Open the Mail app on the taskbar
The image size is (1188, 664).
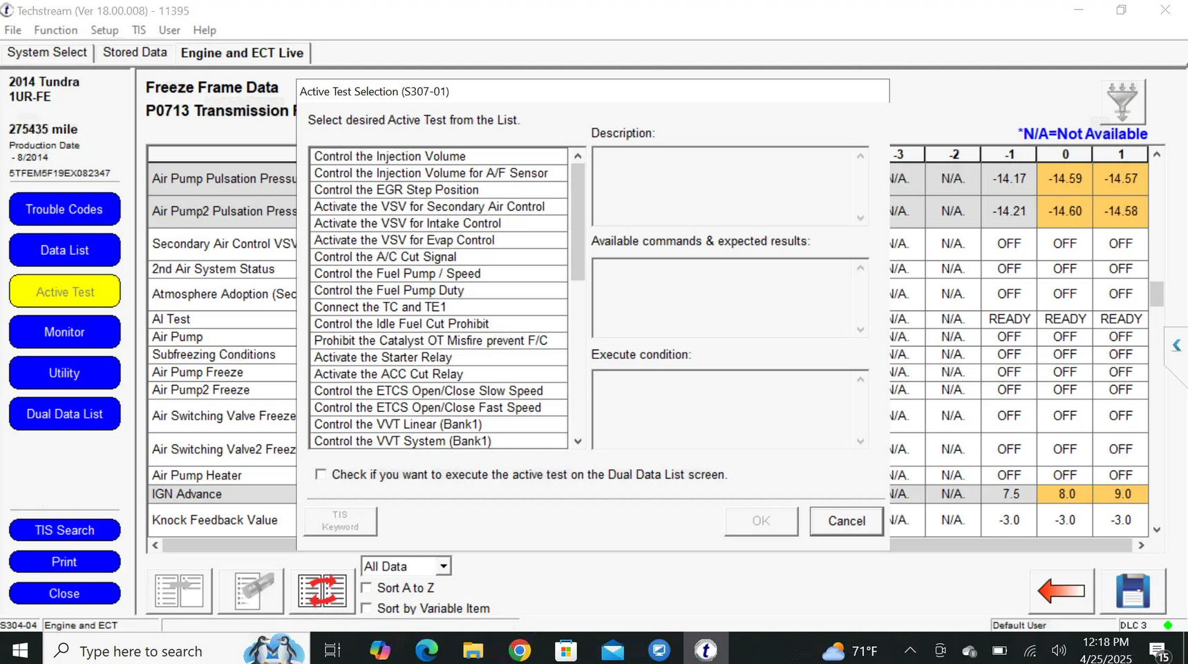[x=613, y=650]
